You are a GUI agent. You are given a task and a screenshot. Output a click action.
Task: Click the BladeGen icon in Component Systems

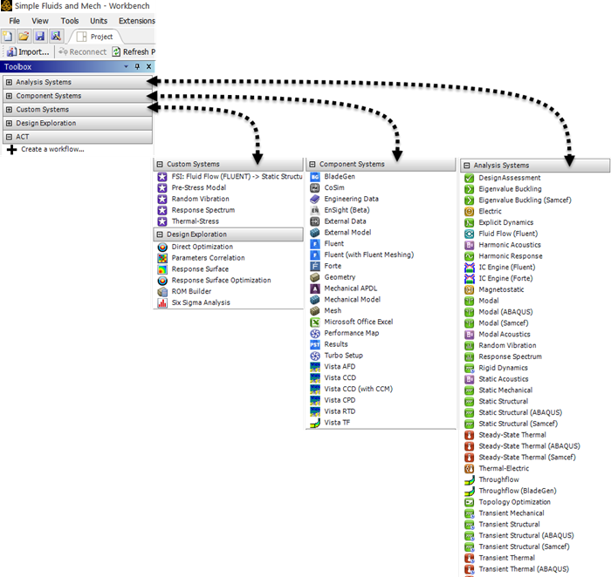point(315,177)
